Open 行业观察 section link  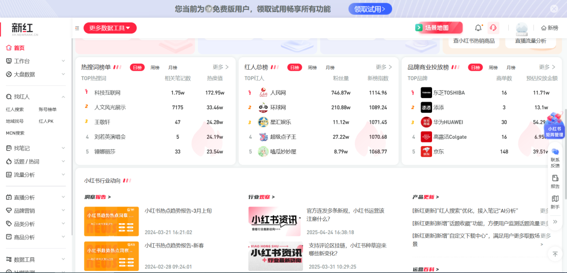click(x=261, y=197)
